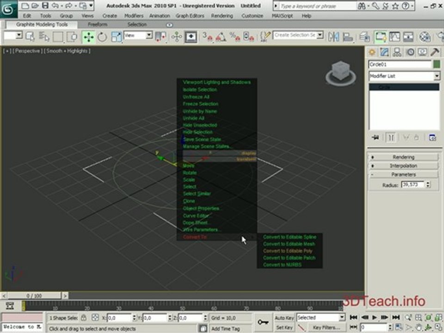This screenshot has width=444, height=333.
Task: Click the Auto Key button
Action: pos(284,318)
